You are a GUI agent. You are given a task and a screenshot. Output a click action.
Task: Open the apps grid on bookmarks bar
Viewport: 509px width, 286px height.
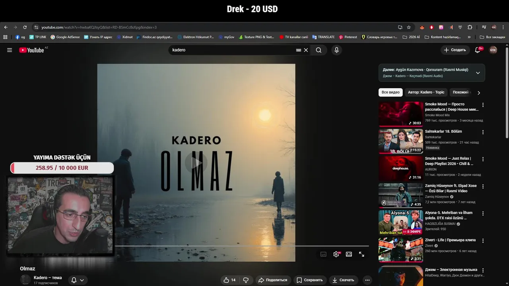5,37
